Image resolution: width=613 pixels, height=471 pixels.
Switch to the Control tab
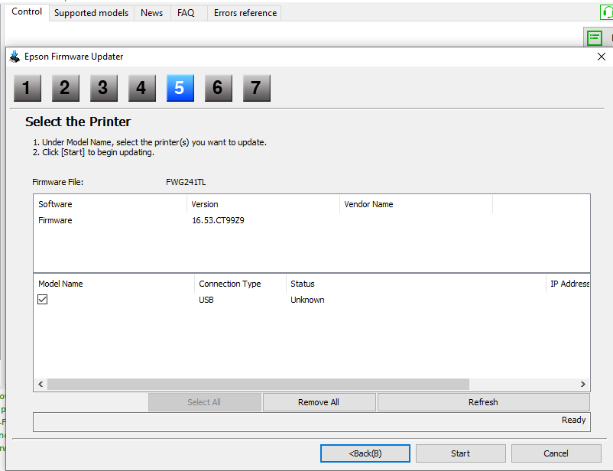(x=27, y=11)
